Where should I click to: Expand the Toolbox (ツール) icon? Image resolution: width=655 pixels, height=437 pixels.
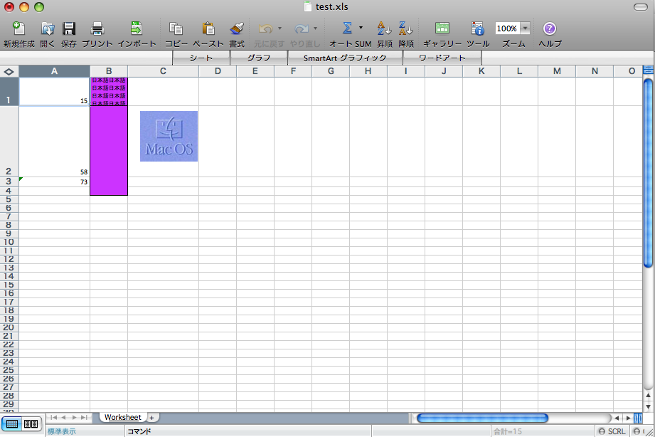tap(478, 29)
